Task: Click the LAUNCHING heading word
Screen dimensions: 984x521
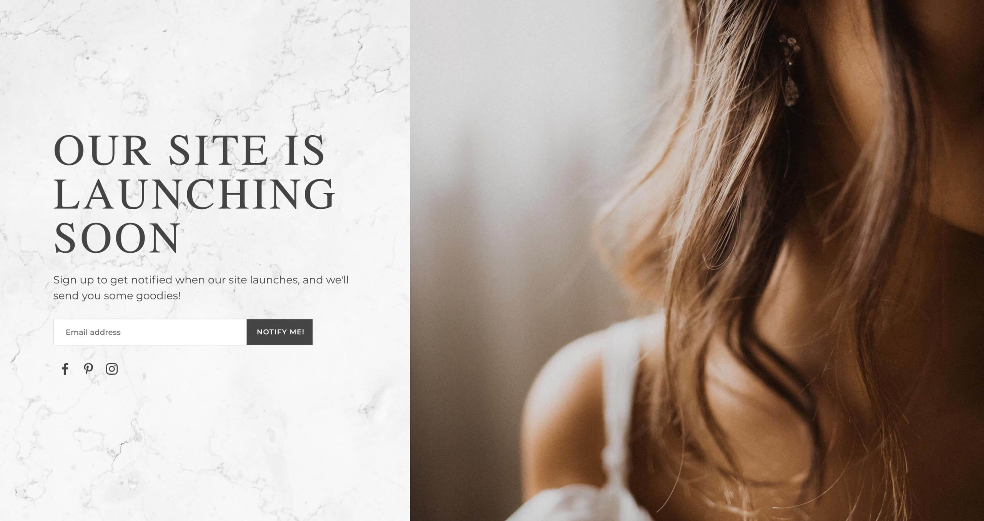Action: click(x=194, y=194)
